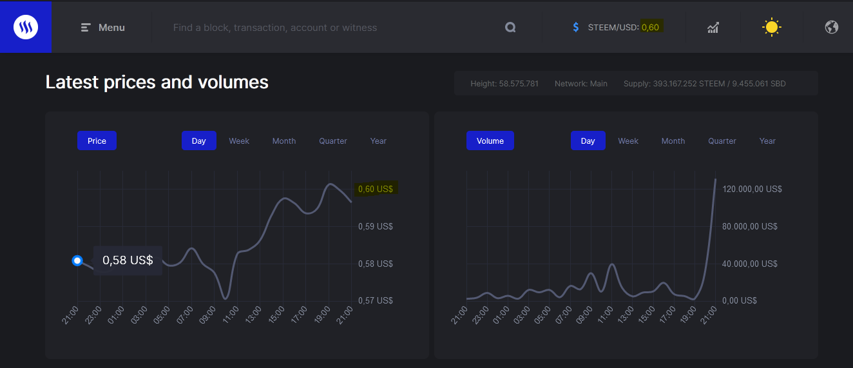Show Year range on Price chart
853x368 pixels.
pyautogui.click(x=378, y=141)
